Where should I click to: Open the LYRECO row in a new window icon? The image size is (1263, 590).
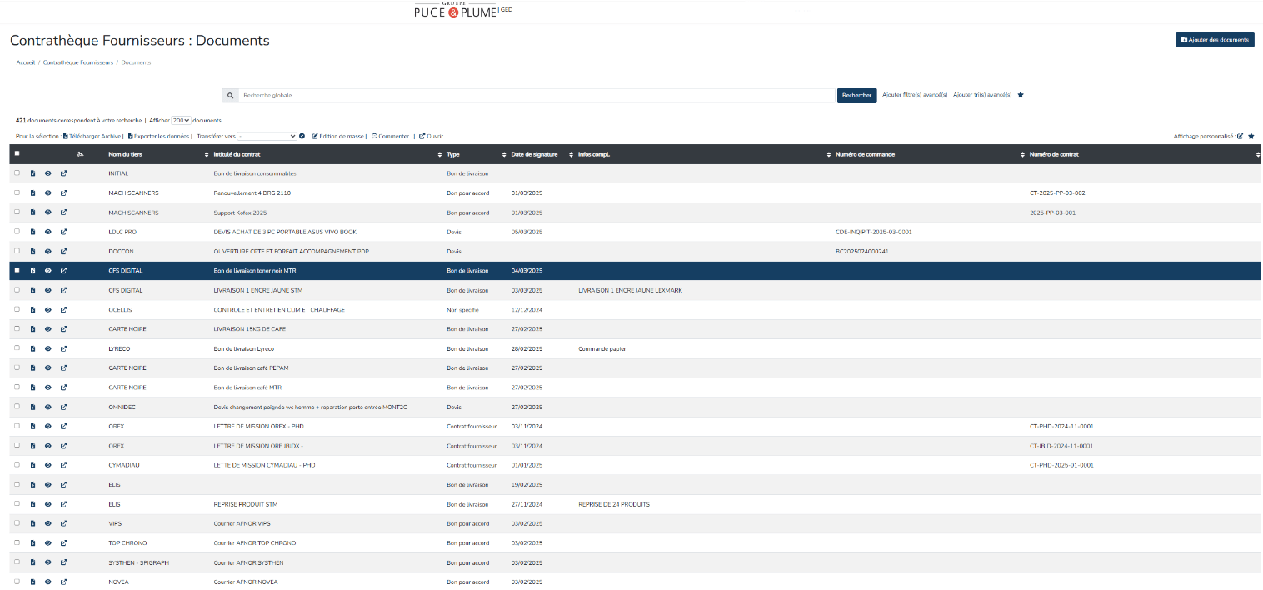[64, 348]
